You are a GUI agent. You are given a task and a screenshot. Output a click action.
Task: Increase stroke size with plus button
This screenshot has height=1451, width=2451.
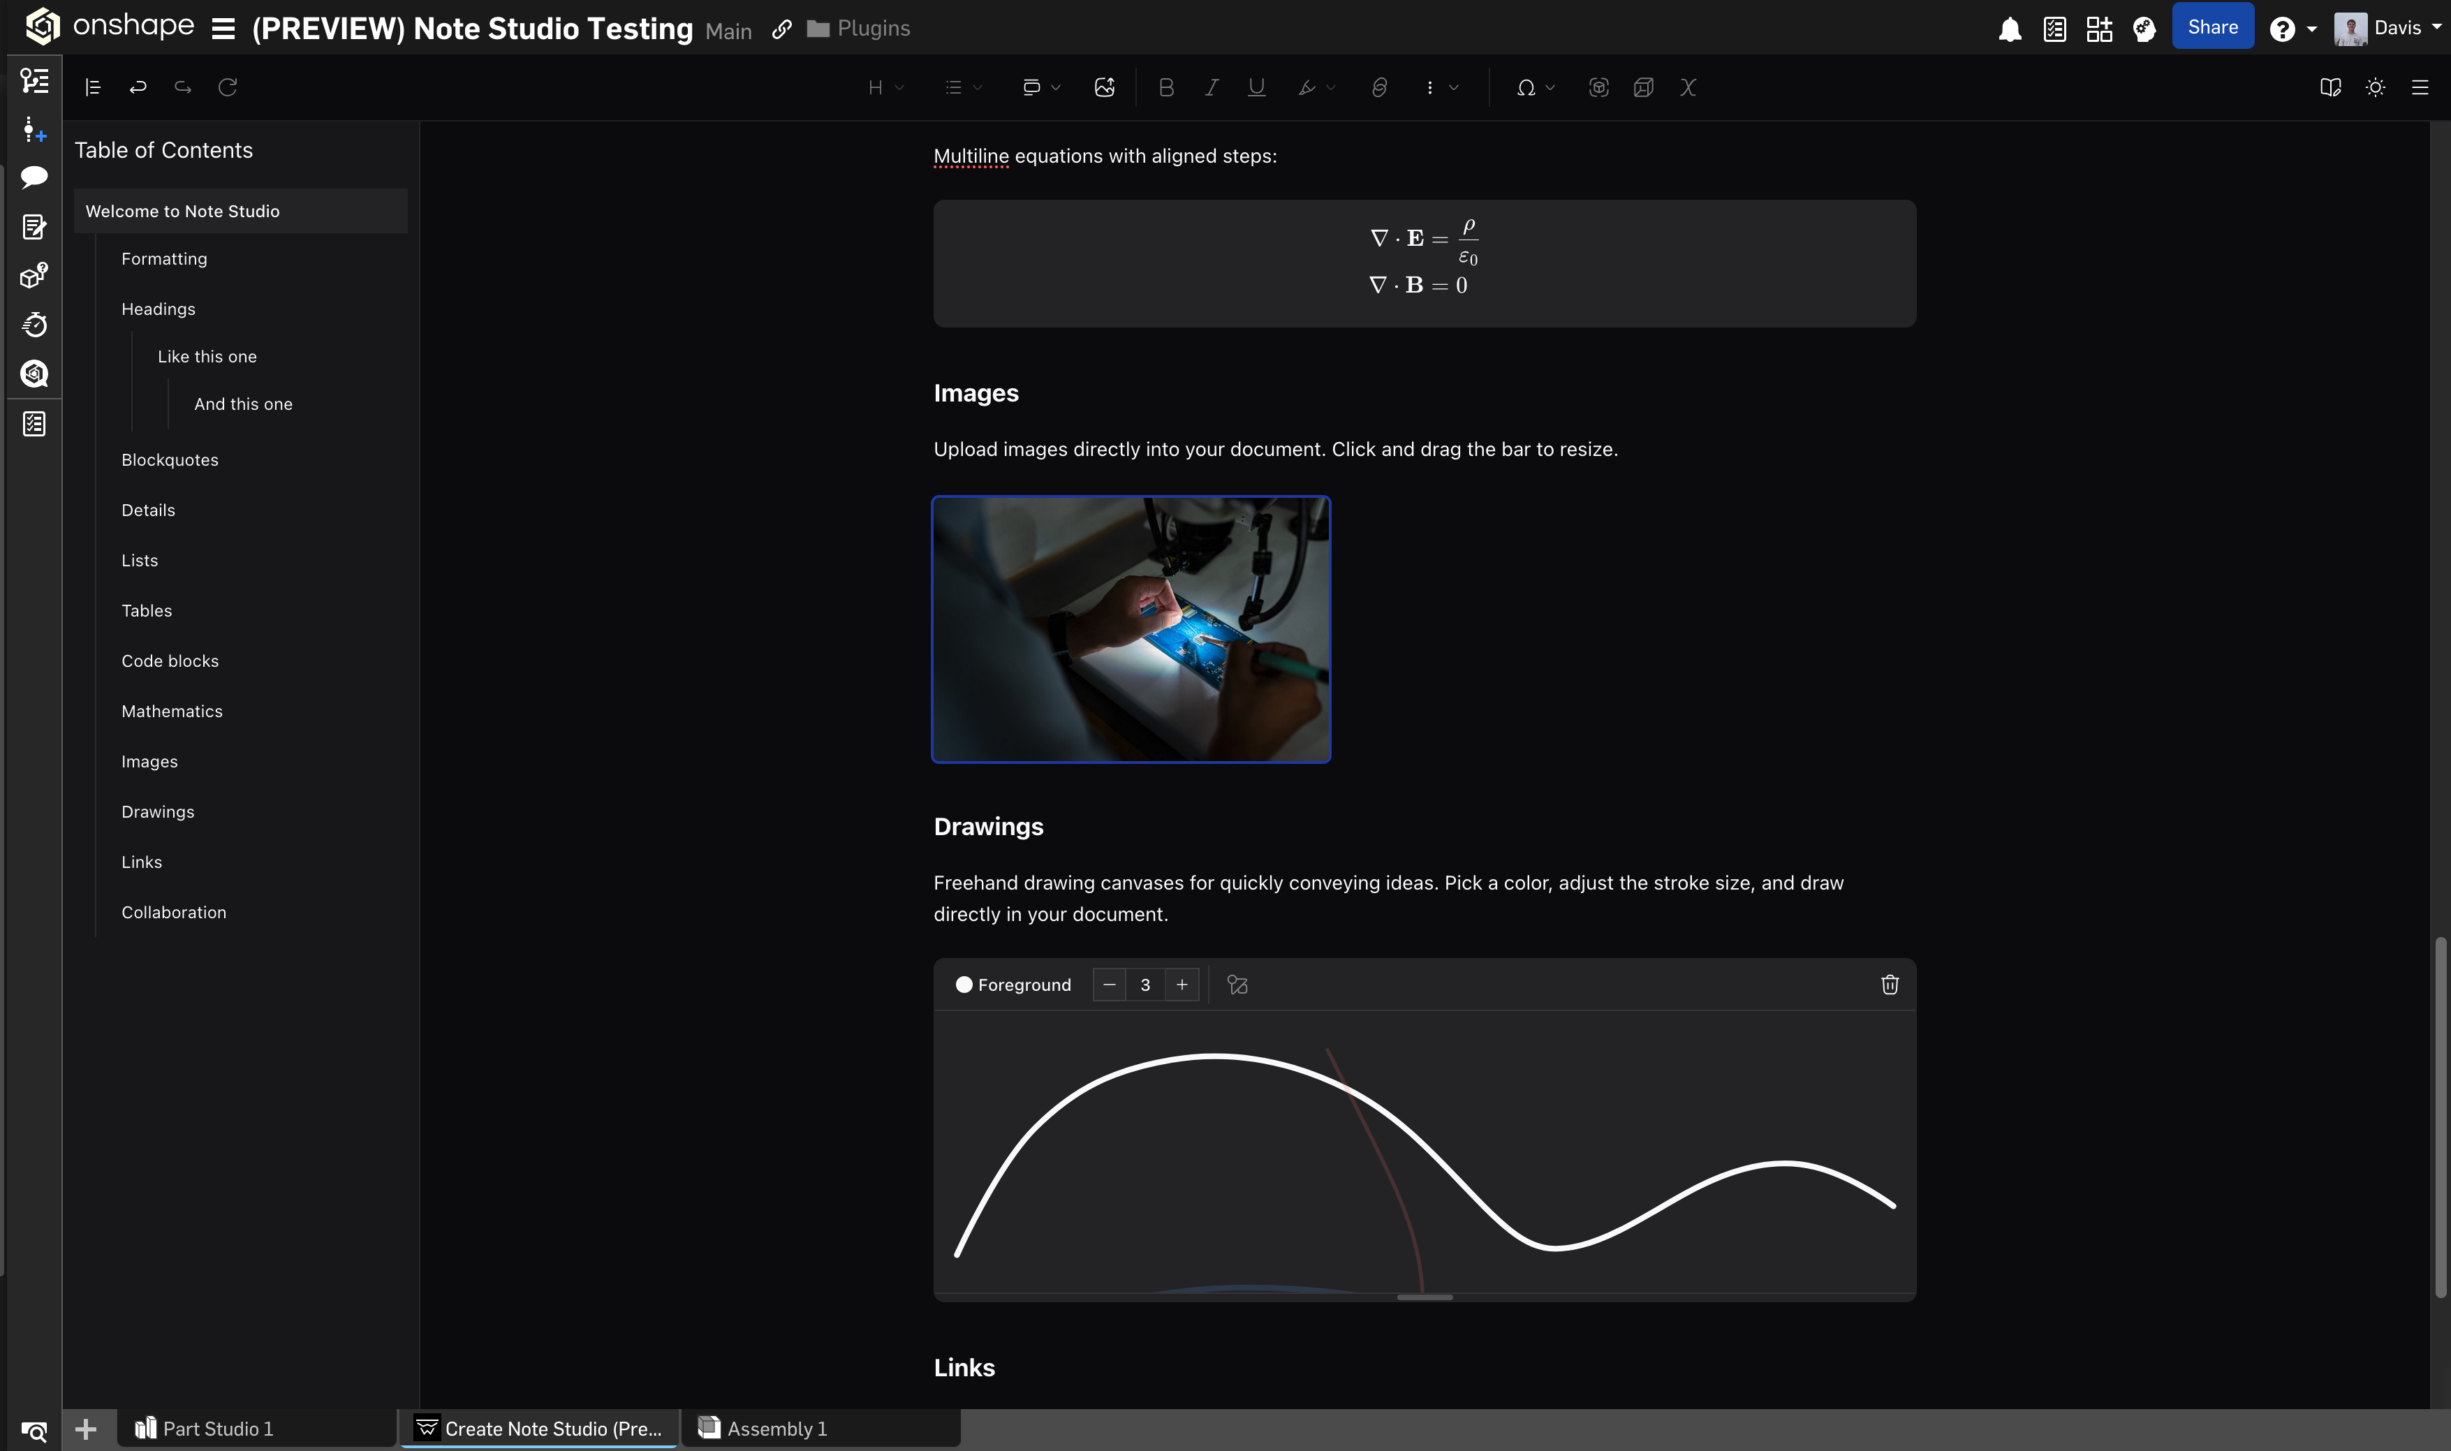(x=1181, y=985)
